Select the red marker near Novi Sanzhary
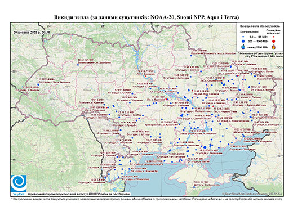This screenshot has height=207, width=293. click(x=192, y=91)
